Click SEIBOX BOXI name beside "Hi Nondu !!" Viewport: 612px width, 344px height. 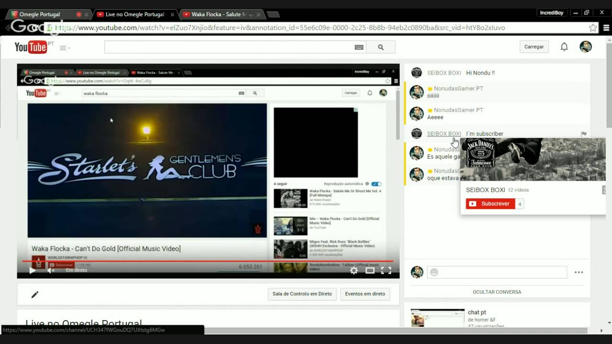(444, 73)
